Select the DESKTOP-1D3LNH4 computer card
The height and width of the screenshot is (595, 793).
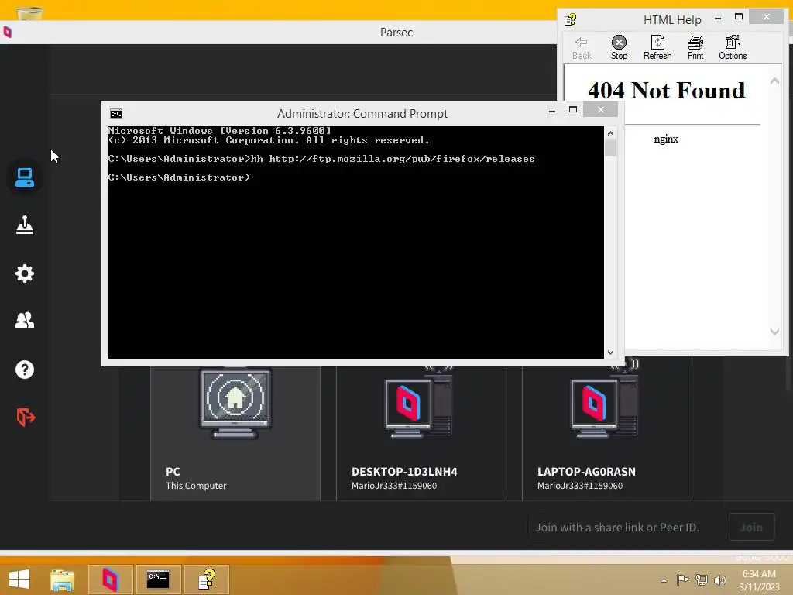[421, 432]
